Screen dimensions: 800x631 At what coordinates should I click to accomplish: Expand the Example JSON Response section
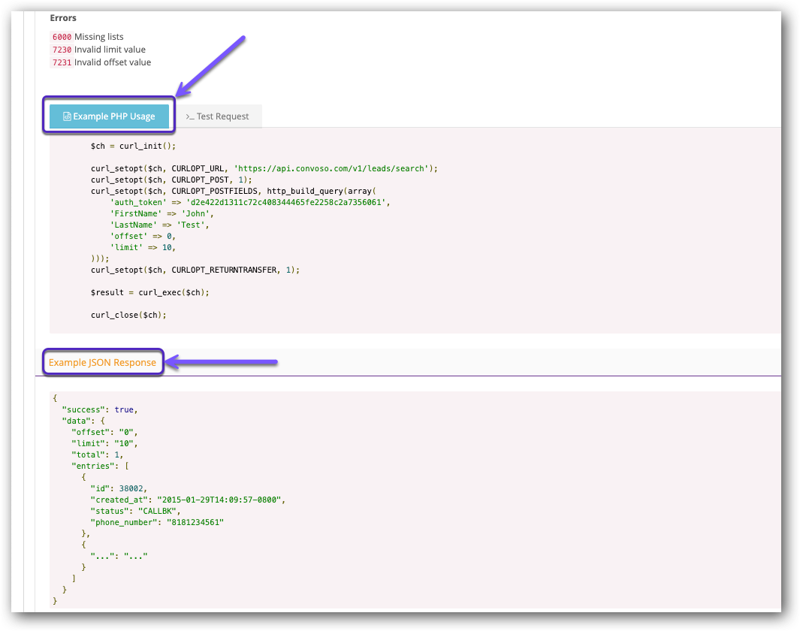point(103,361)
